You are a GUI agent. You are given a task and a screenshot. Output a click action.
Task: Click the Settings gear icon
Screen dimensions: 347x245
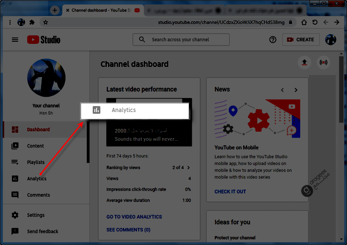(x=15, y=215)
